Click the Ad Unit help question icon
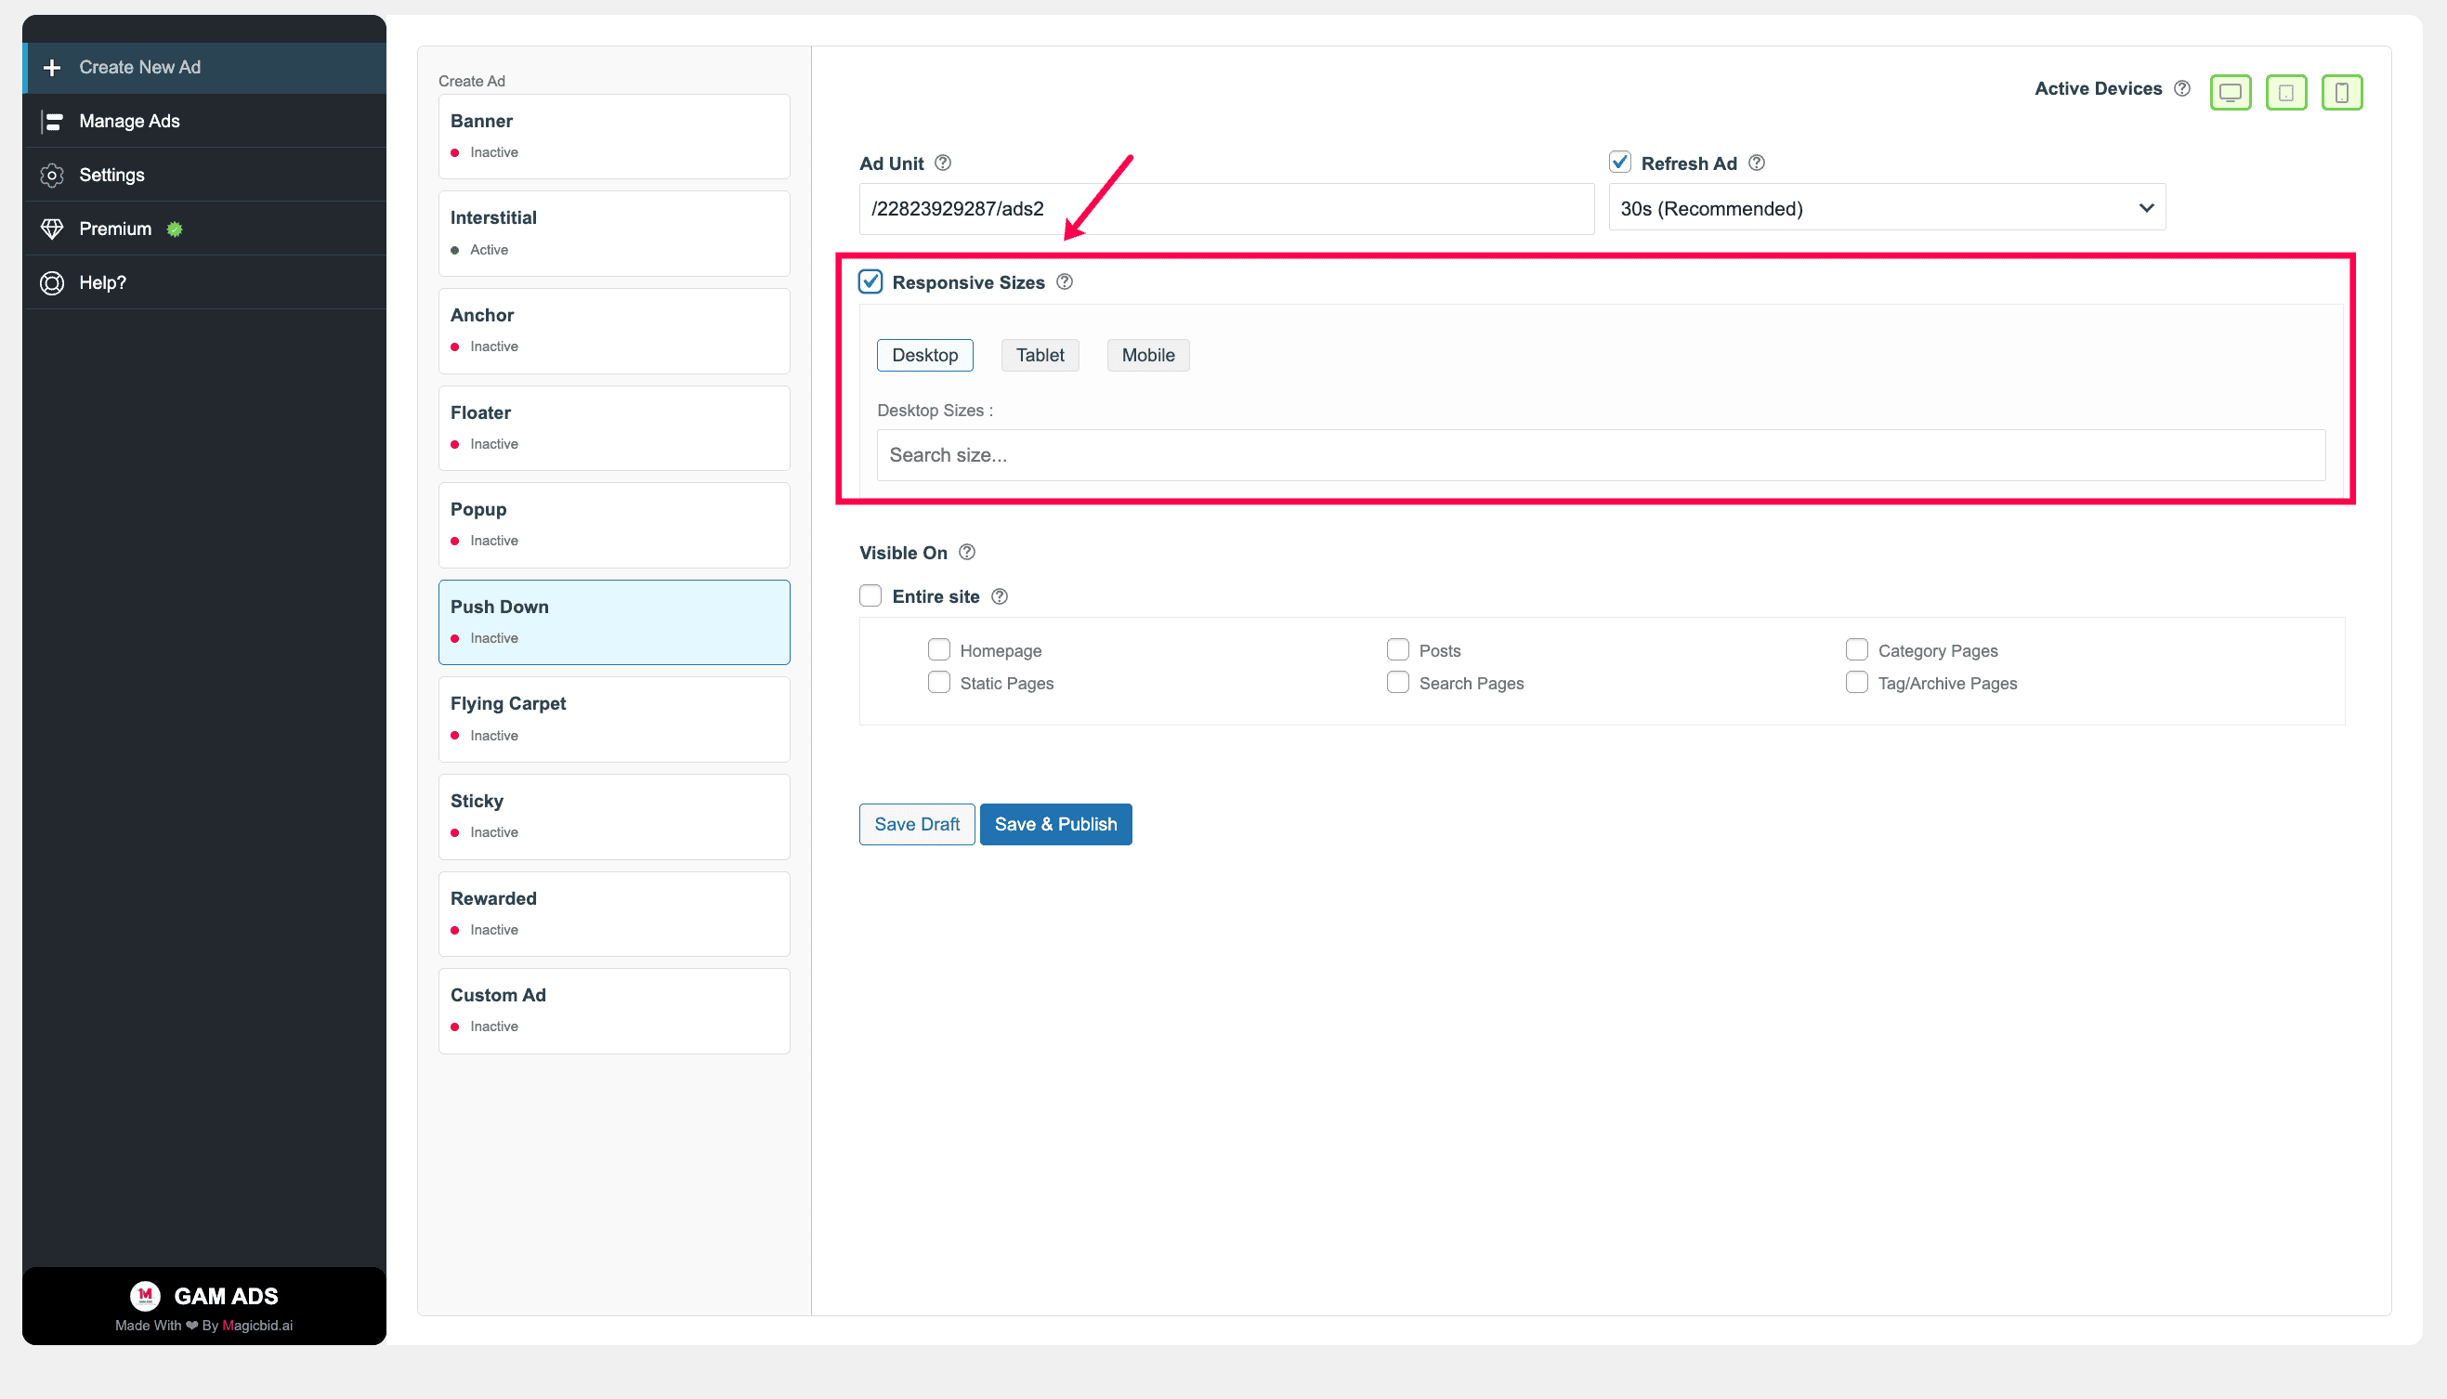 pyautogui.click(x=943, y=163)
